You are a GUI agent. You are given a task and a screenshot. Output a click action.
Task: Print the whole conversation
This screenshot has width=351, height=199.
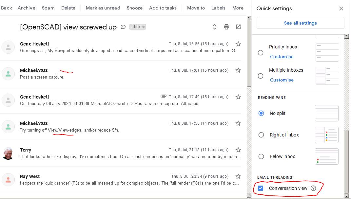(x=226, y=27)
